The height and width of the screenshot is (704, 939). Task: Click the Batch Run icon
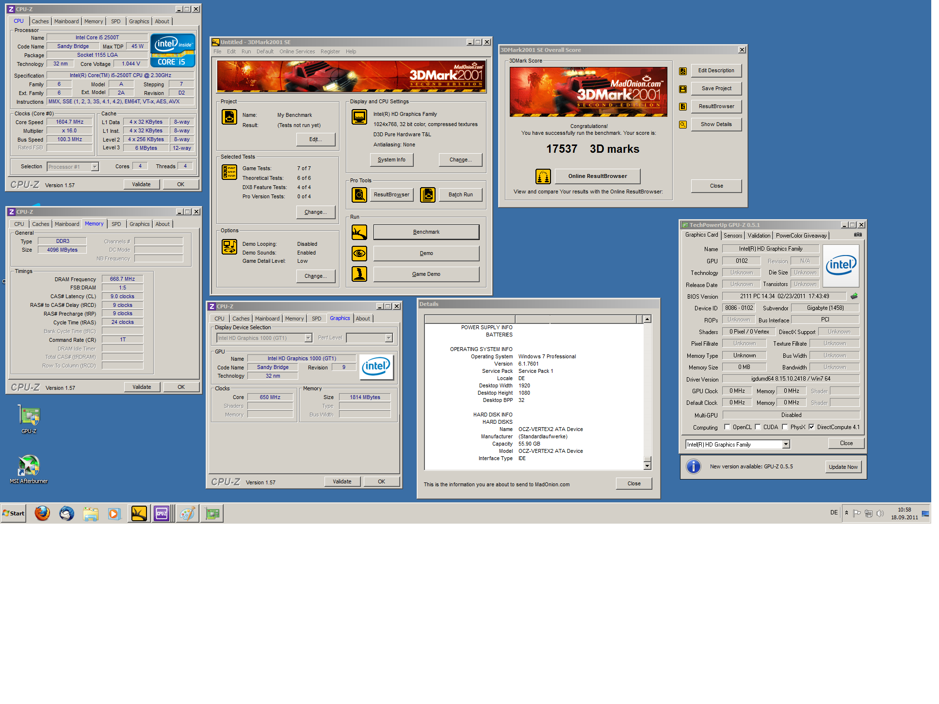click(x=428, y=195)
